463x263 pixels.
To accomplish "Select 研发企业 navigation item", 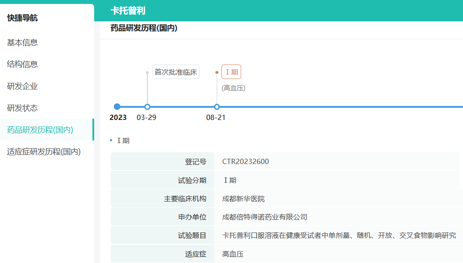I will [x=22, y=86].
